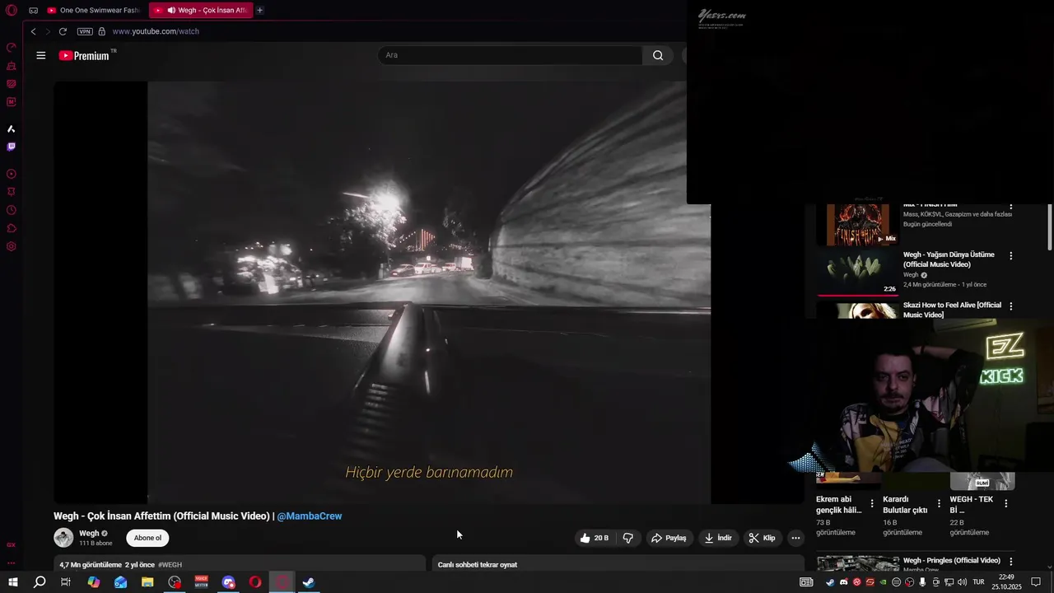Open Karardı Bulutlar çıktı short title

click(x=905, y=505)
